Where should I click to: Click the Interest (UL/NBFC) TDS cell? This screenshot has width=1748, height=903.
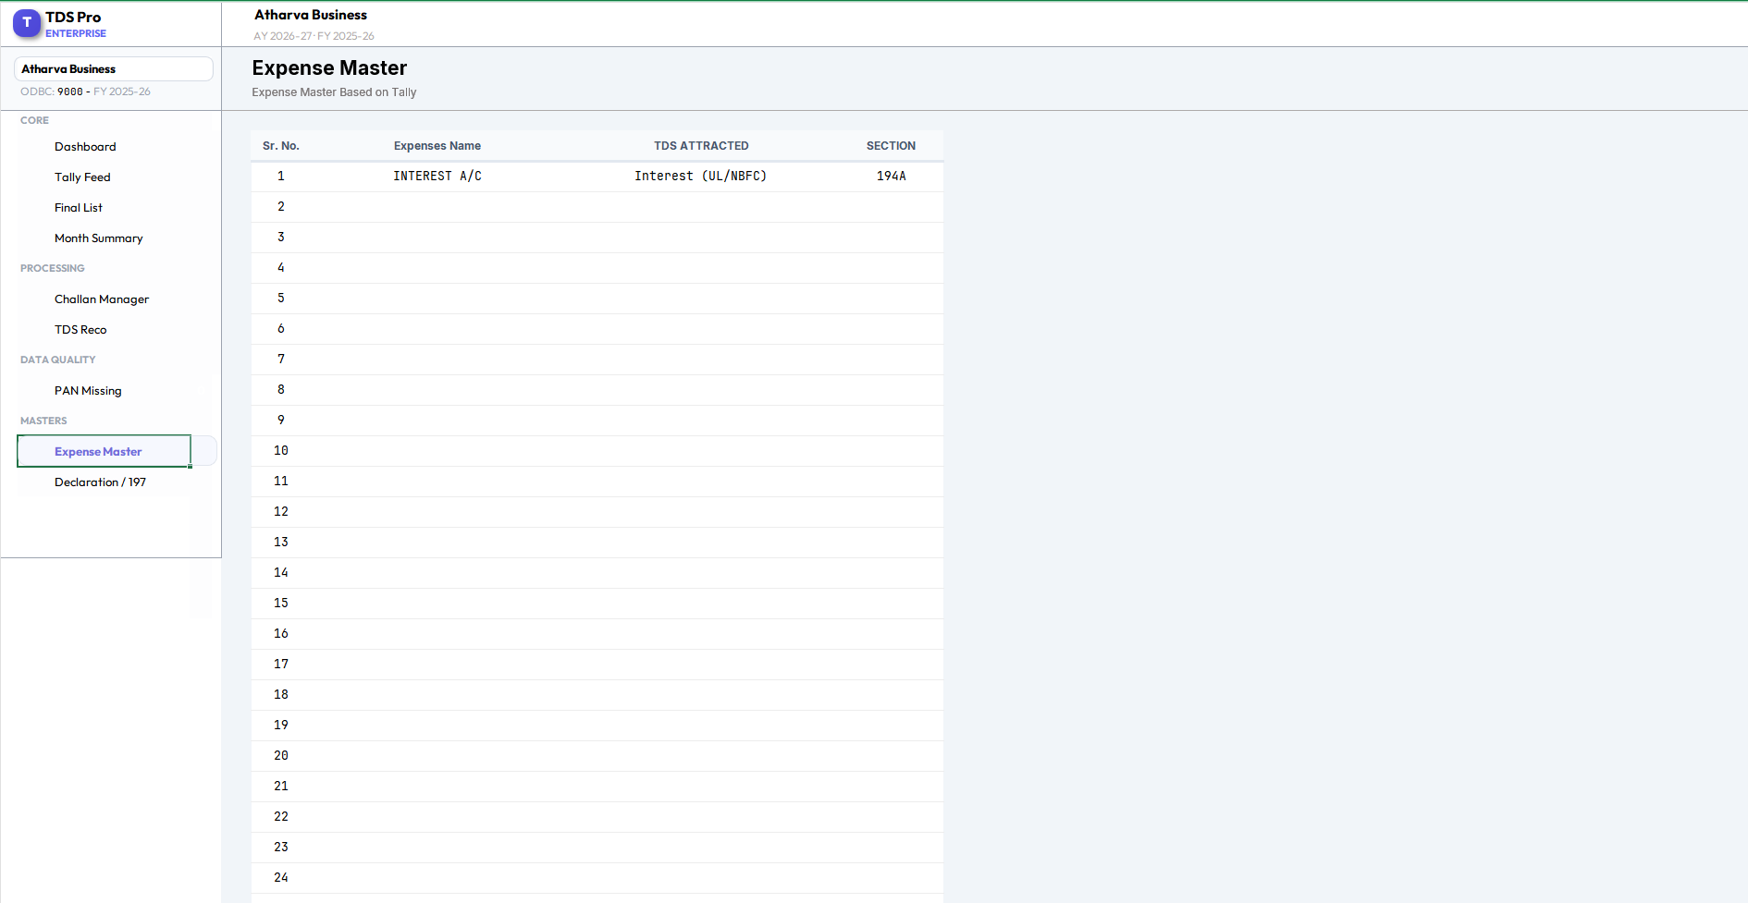tap(701, 176)
